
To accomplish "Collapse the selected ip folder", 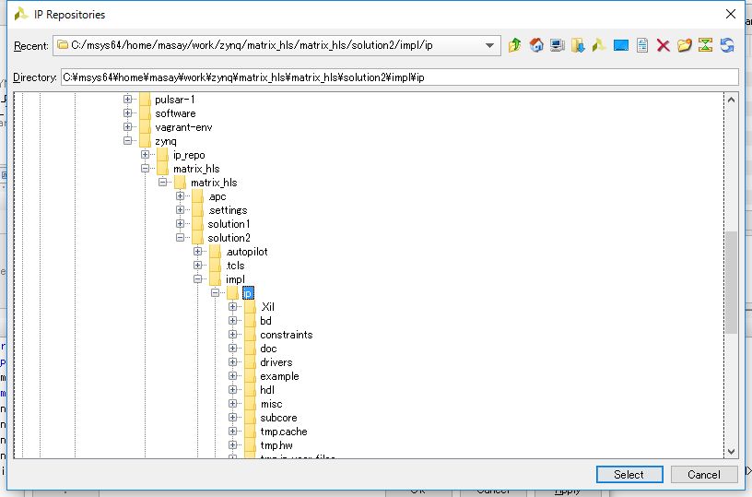I will point(216,292).
